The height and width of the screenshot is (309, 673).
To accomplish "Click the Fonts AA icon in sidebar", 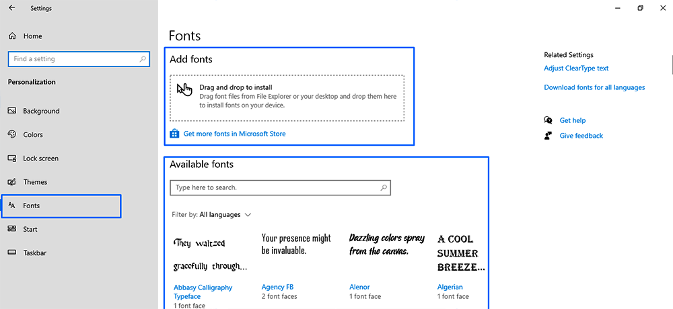I will click(x=12, y=206).
